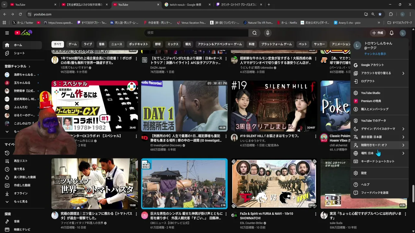Select Google アカウント menu item
415x233 pixels.
pos(379,65)
